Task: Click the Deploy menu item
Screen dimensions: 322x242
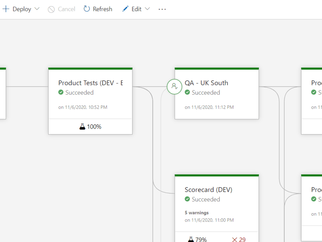Action: [x=21, y=9]
